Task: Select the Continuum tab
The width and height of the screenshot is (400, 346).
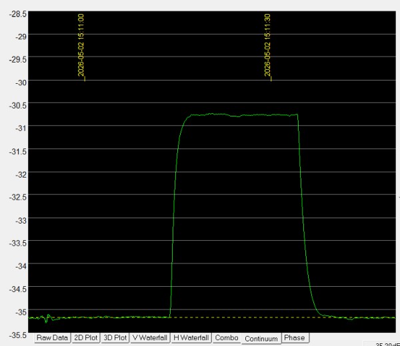Action: pyautogui.click(x=261, y=339)
